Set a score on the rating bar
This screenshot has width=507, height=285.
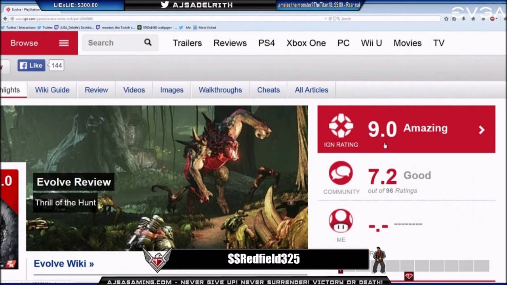click(x=415, y=265)
